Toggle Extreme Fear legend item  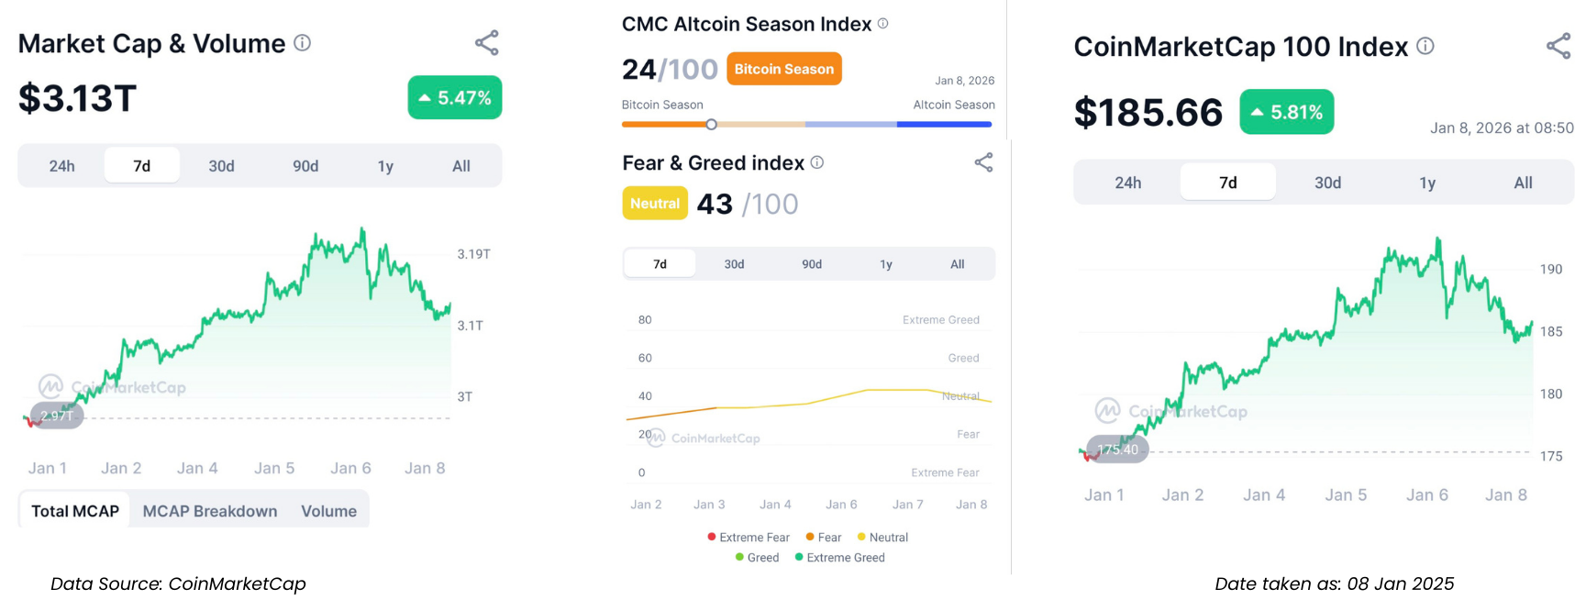[x=749, y=538]
